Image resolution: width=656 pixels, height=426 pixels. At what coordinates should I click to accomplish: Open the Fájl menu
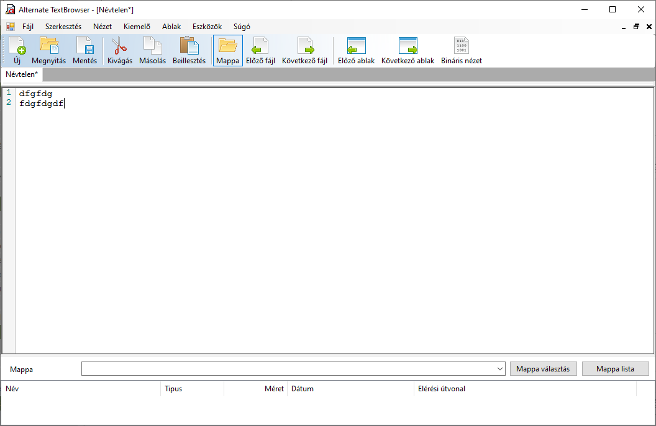coord(28,27)
